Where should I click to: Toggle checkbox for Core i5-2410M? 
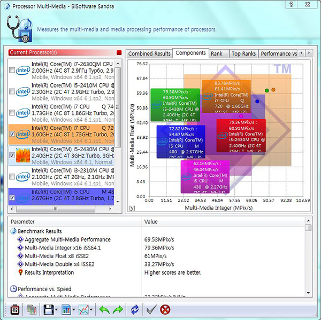(x=12, y=91)
